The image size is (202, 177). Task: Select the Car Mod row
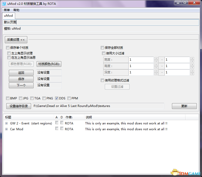(101, 129)
